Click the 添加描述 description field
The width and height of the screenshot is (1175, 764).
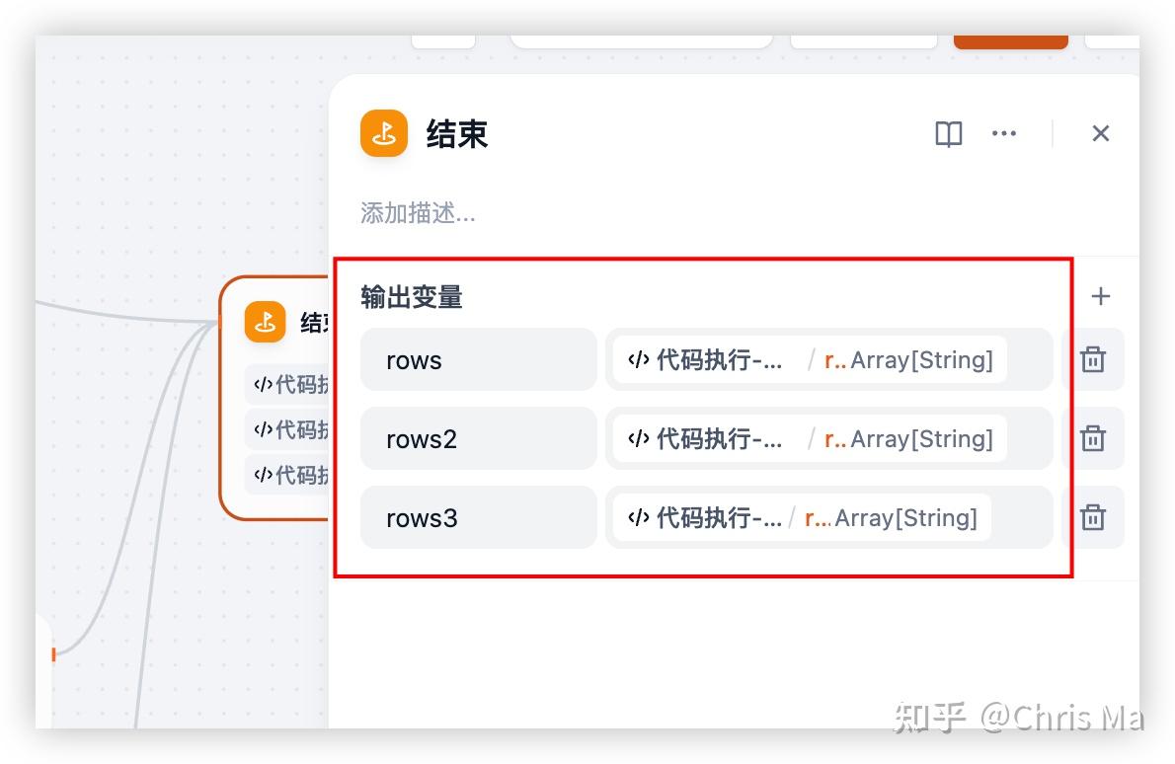pyautogui.click(x=418, y=213)
